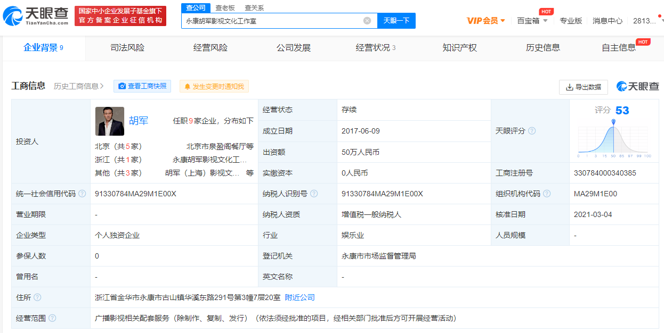
Task: Open the 司法风险 section tab
Action: pyautogui.click(x=127, y=47)
